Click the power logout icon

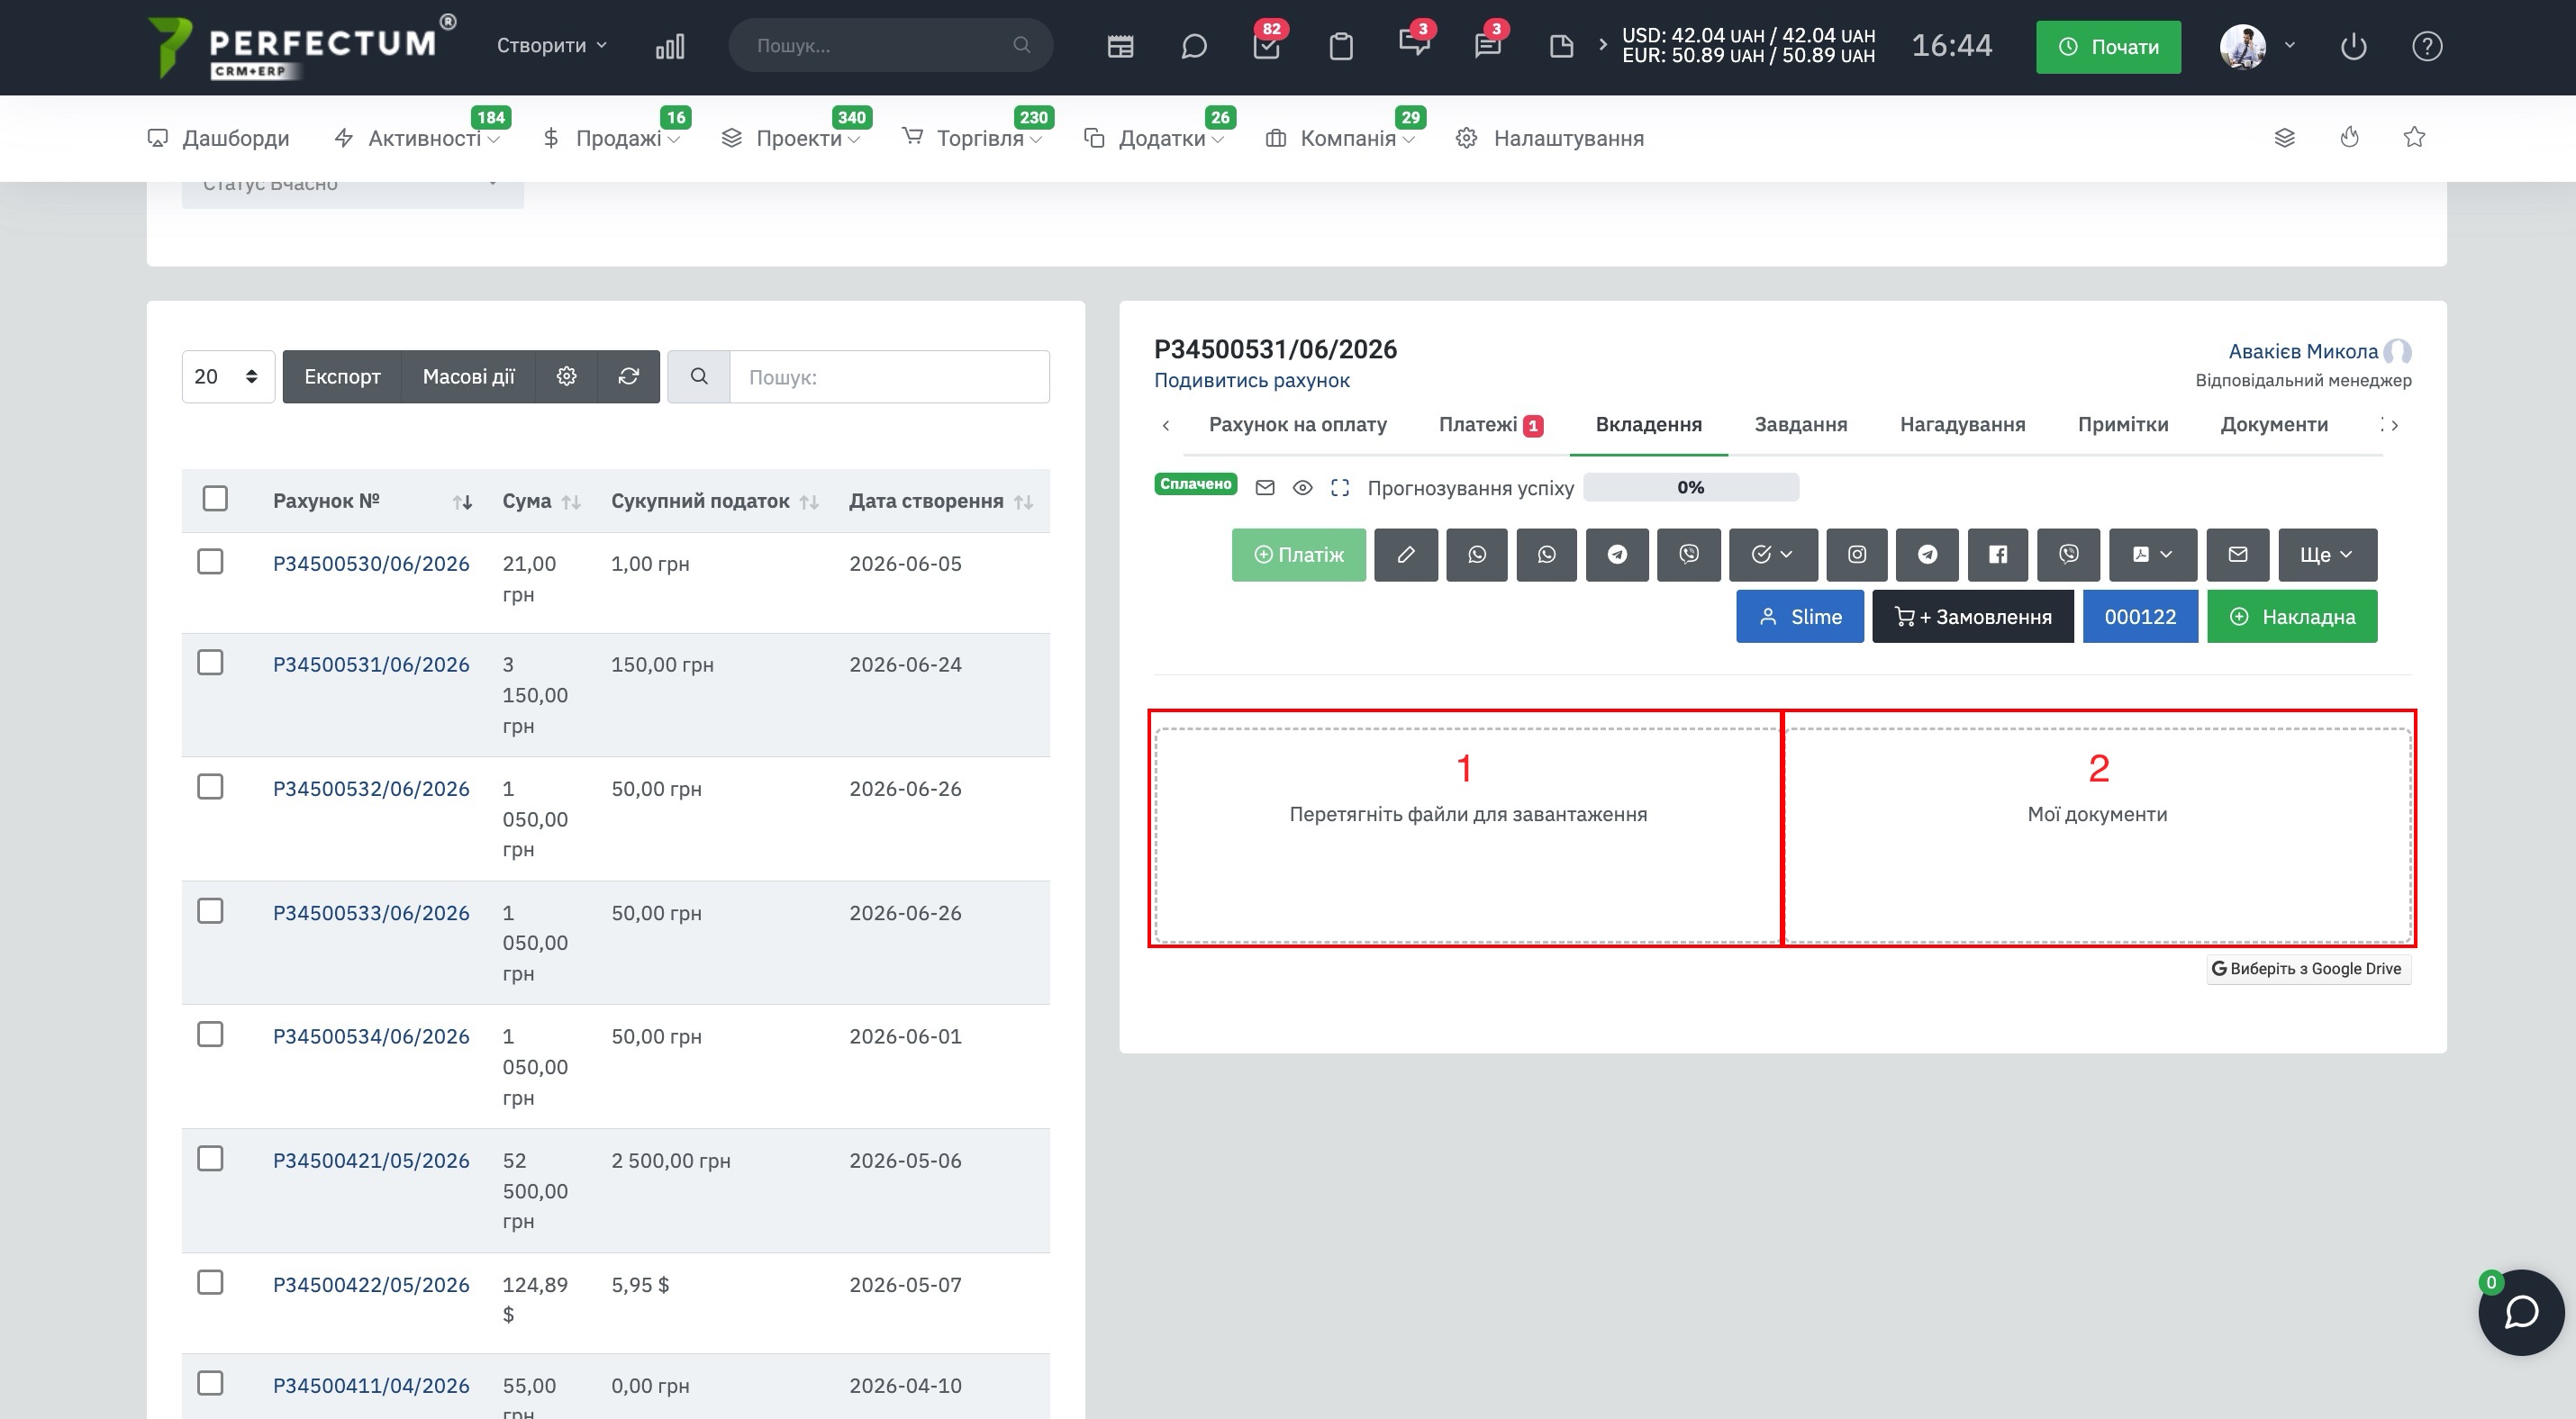(x=2353, y=46)
